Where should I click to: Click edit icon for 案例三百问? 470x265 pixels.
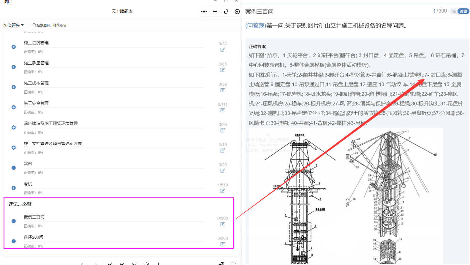[x=222, y=224]
